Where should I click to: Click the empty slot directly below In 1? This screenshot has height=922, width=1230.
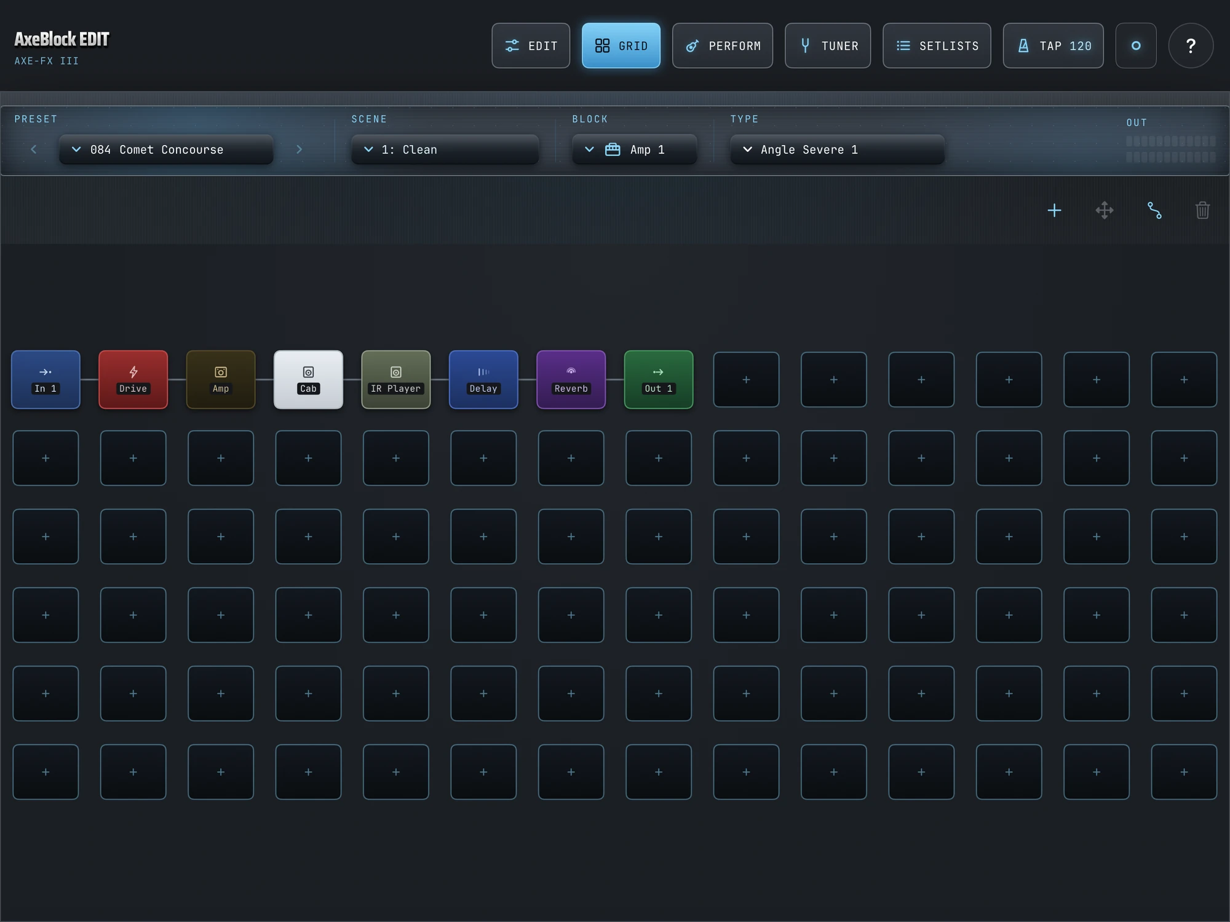pyautogui.click(x=46, y=458)
